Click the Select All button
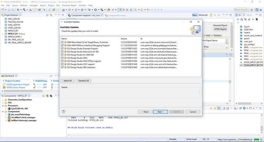 68,81
